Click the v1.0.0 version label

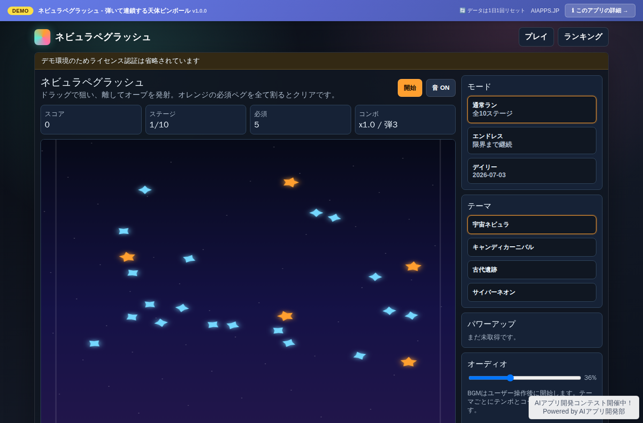[200, 11]
